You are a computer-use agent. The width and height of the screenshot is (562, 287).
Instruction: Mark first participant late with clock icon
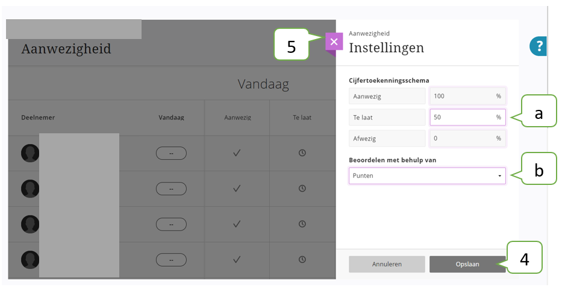coord(302,153)
